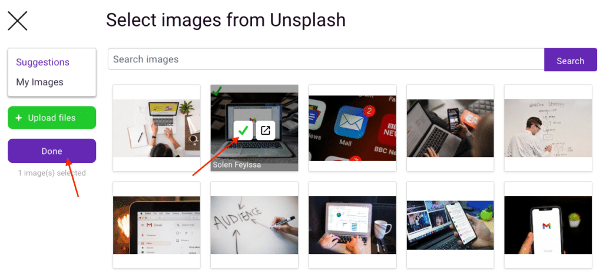Click the purple Search button

pos(570,60)
